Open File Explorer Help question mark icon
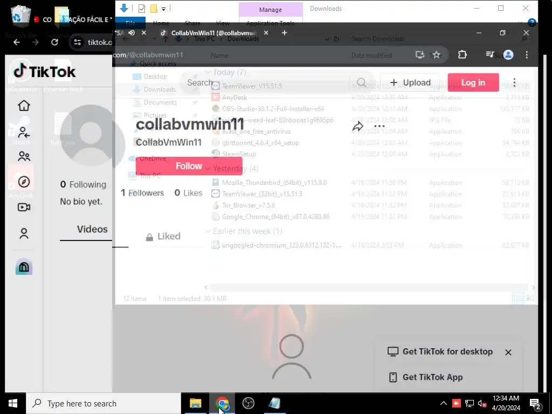The width and height of the screenshot is (552, 414). [x=532, y=23]
